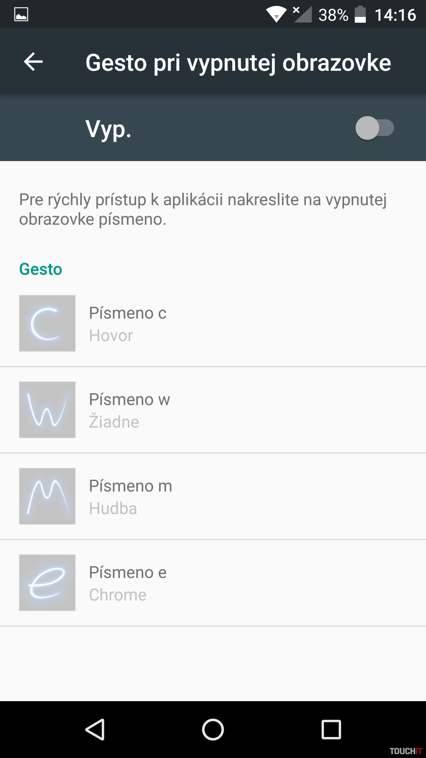Viewport: 426px width, 758px height.
Task: Tap the letter e gesture thumbnail
Action: click(x=47, y=583)
